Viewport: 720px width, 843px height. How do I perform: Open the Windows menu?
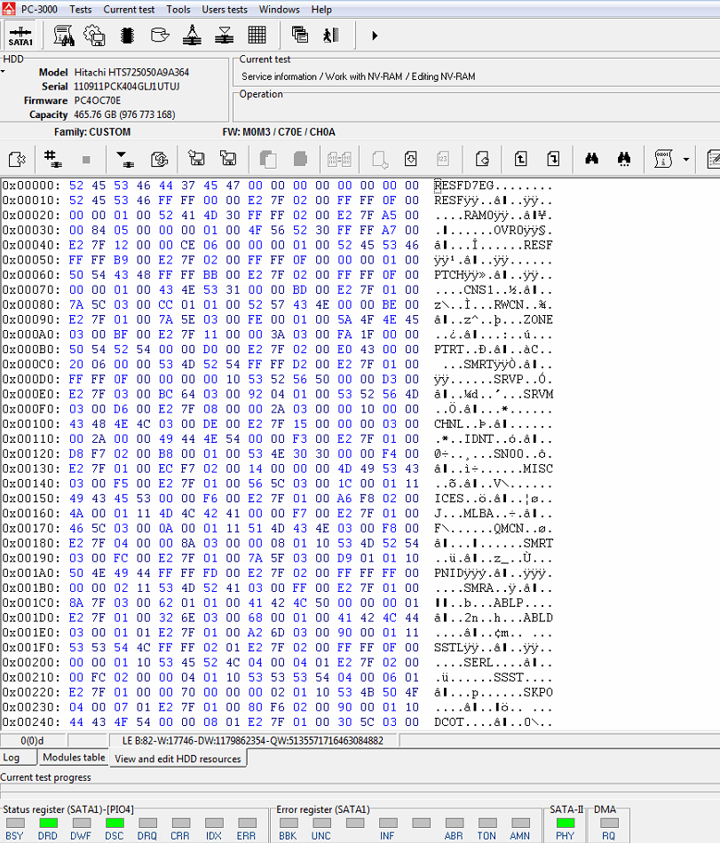[279, 9]
